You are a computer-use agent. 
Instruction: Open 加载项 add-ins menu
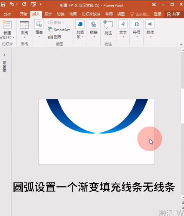pyautogui.click(x=80, y=29)
